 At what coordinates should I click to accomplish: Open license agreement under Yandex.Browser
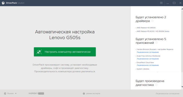pos(148,52)
